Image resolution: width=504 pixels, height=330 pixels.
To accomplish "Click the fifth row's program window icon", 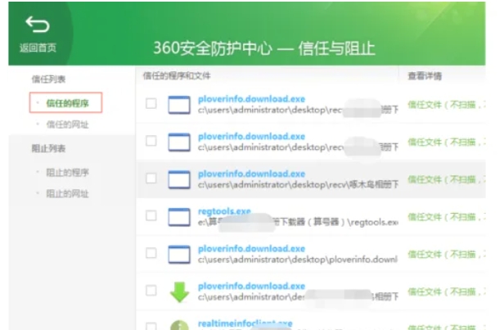I will pos(178,254).
